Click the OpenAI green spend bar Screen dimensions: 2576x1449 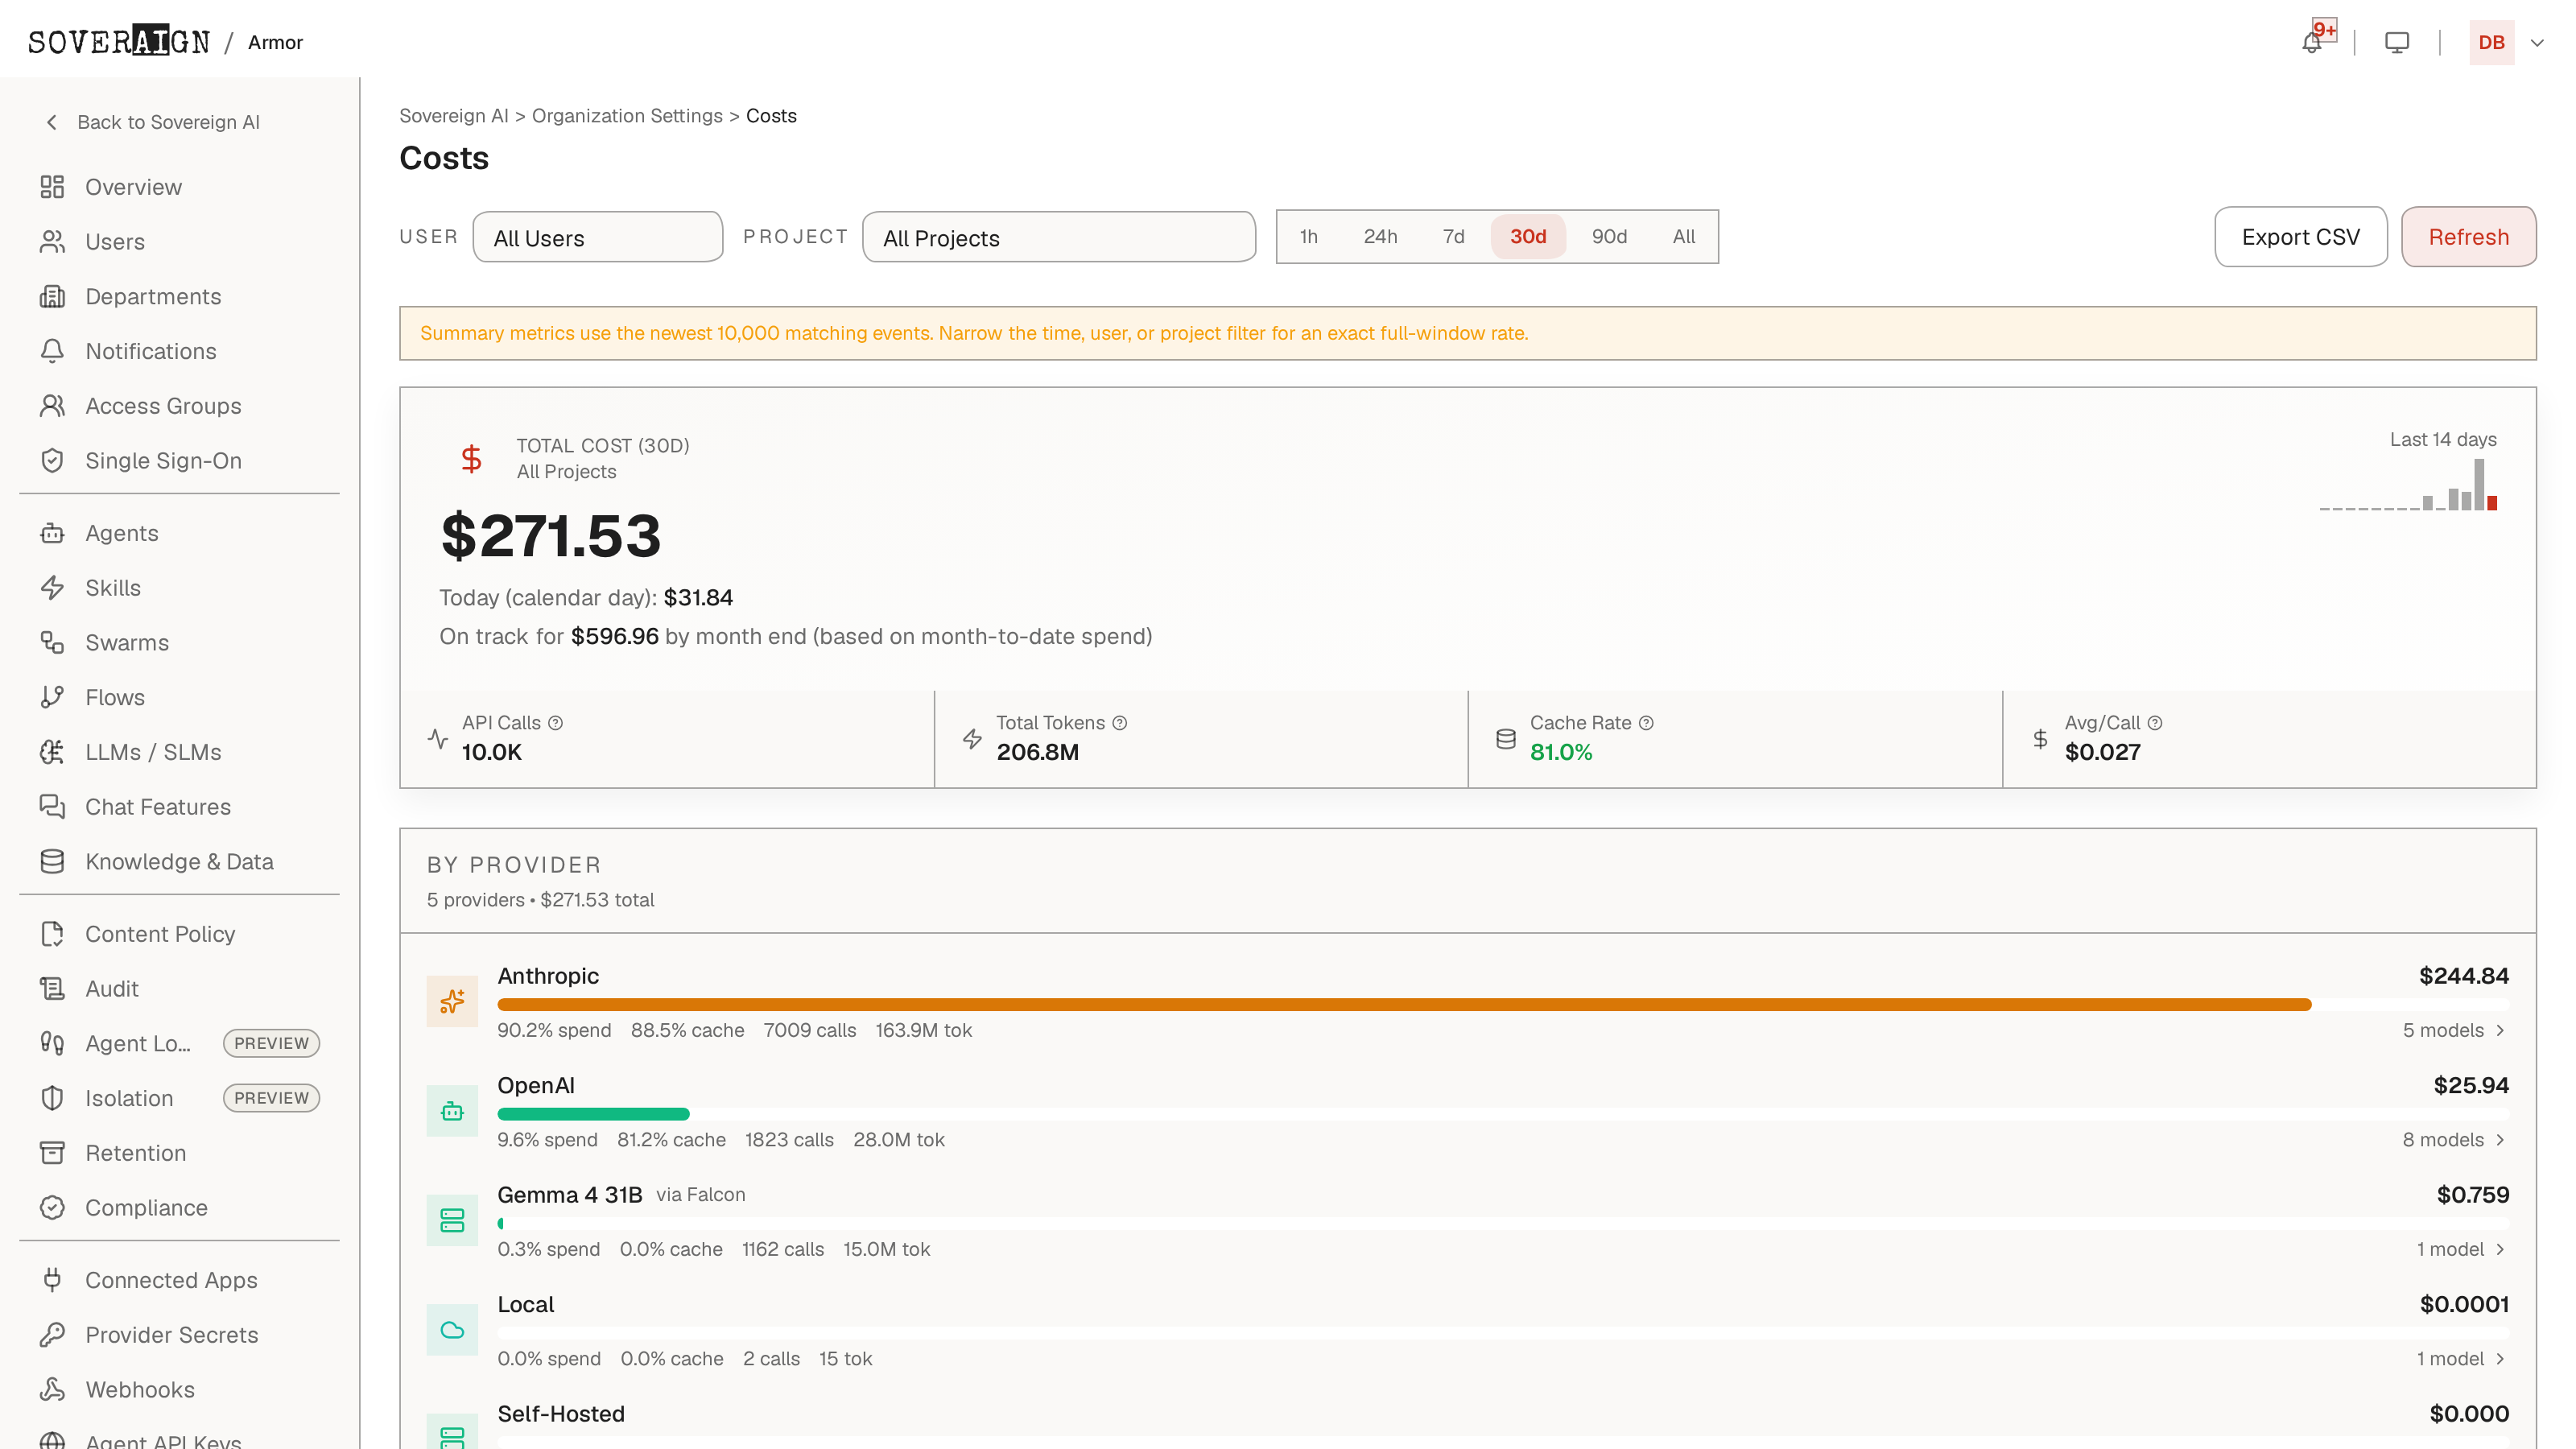point(593,1114)
